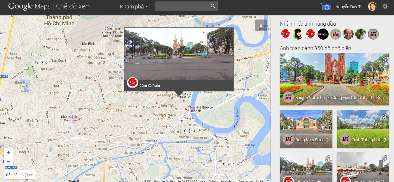Click the search magnifier icon
This screenshot has width=394, height=182.
click(213, 6)
